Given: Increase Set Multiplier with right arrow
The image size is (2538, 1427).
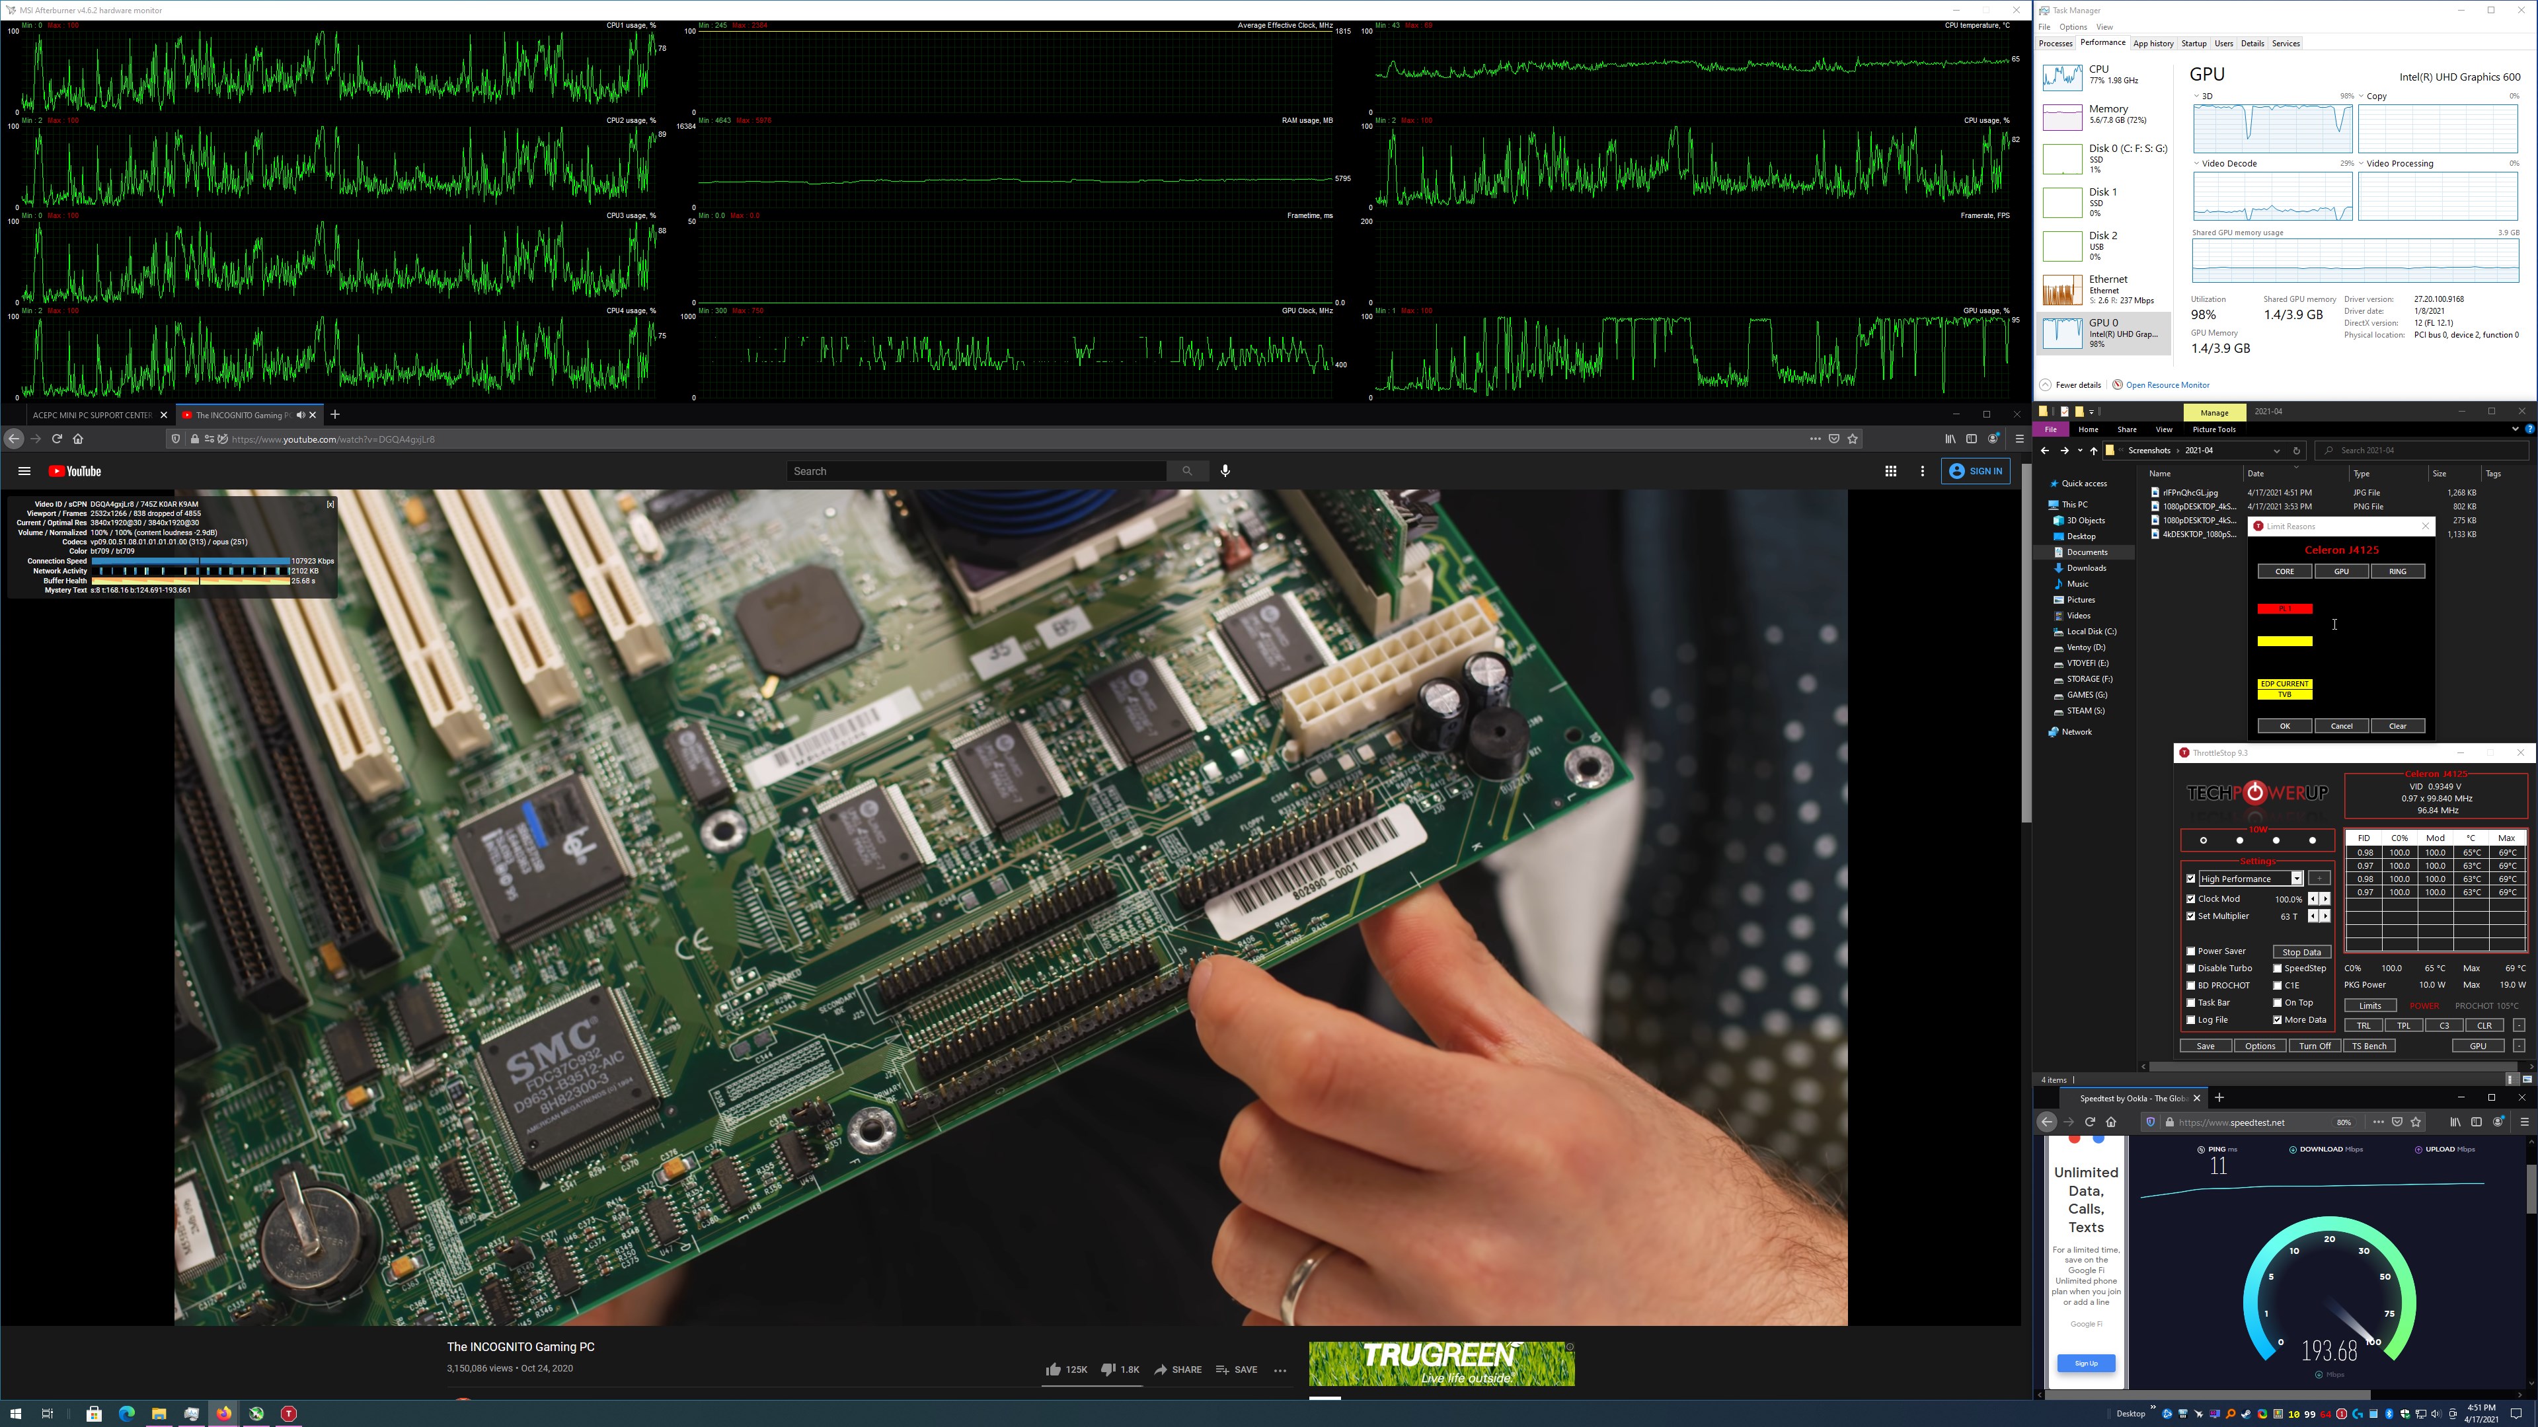Looking at the screenshot, I should pyautogui.click(x=2325, y=916).
